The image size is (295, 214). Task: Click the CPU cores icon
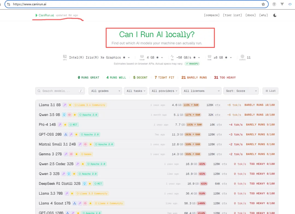[x=242, y=57]
